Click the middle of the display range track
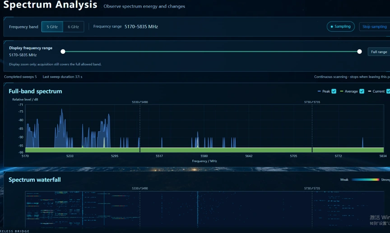The width and height of the screenshot is (390, 233). [x=211, y=51]
